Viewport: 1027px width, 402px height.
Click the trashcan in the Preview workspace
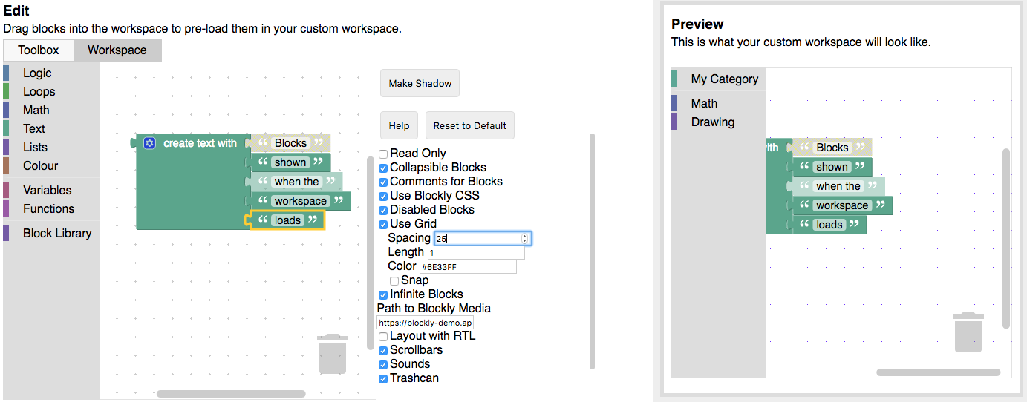coord(968,332)
